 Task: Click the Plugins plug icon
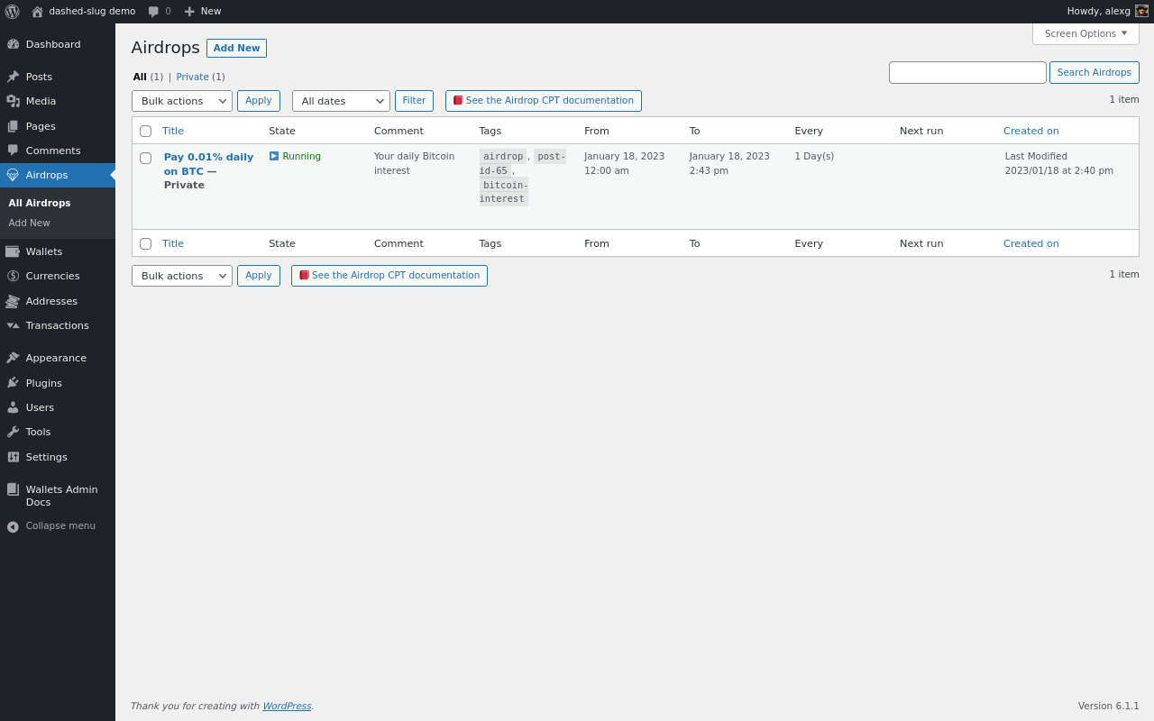(13, 383)
